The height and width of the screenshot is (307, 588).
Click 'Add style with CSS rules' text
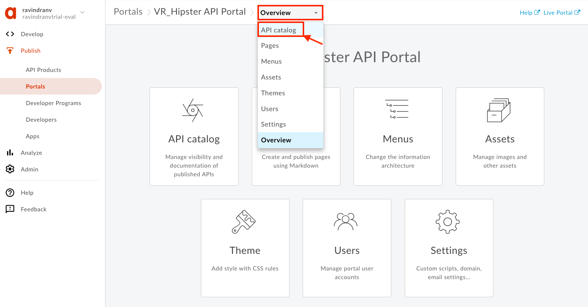click(245, 268)
